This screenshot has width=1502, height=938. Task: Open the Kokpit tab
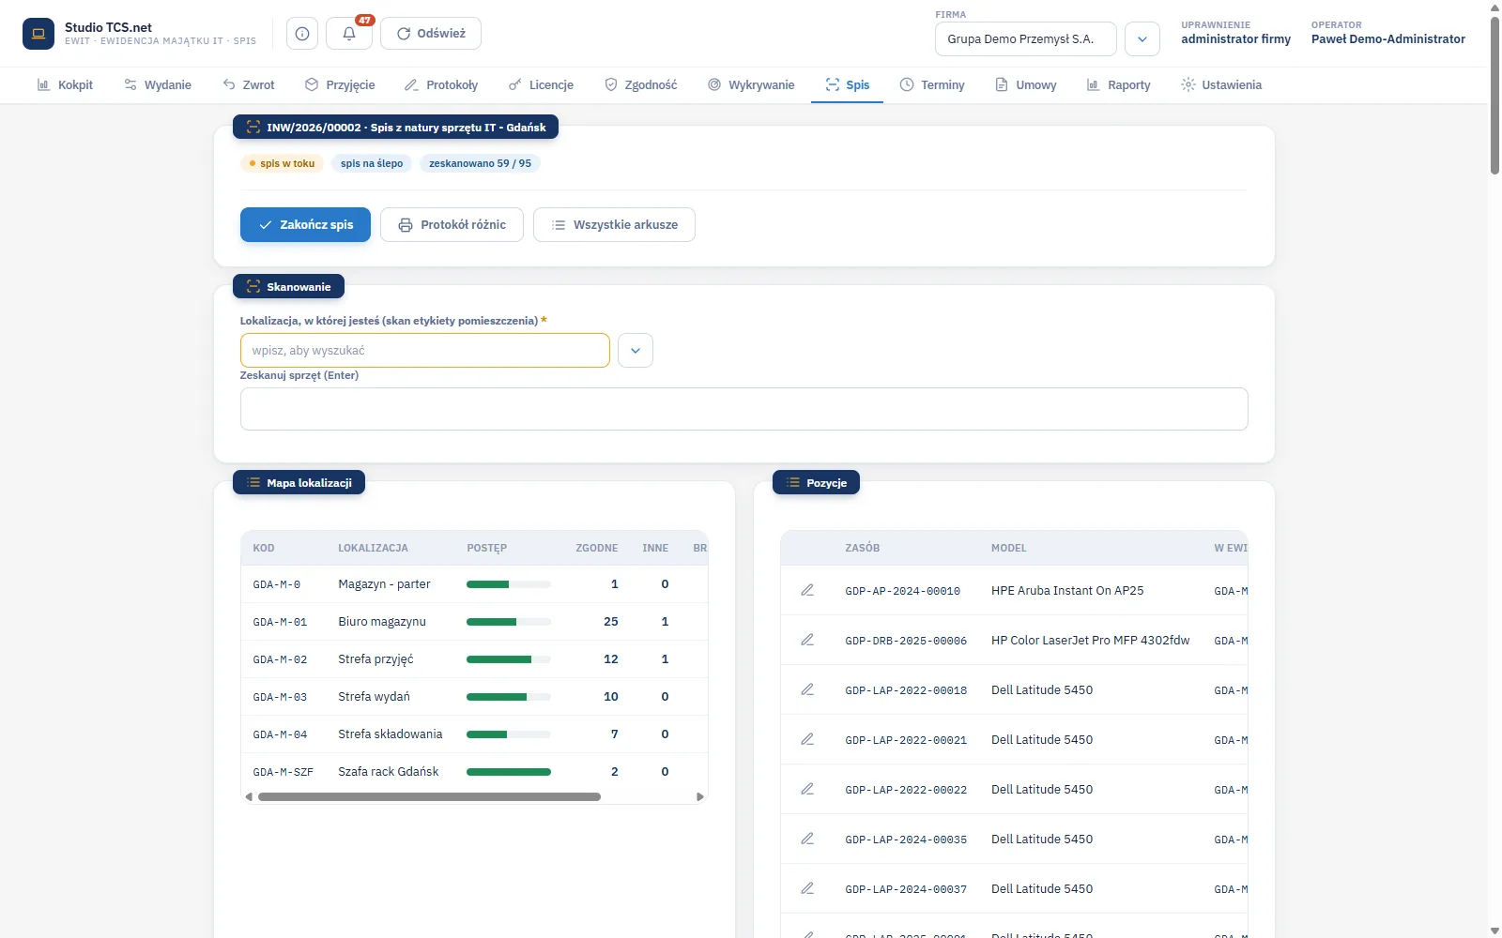point(65,85)
